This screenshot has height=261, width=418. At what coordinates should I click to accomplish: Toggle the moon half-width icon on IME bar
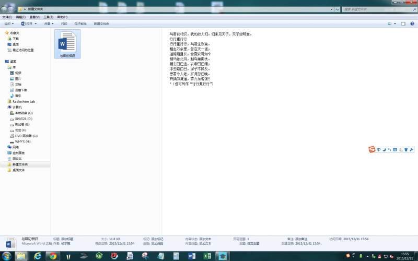tap(384, 150)
